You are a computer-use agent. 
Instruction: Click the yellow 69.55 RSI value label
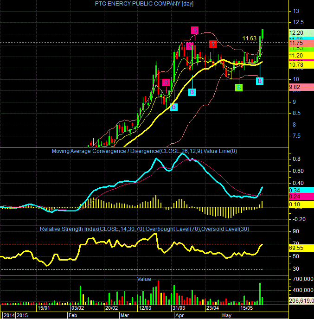(x=301, y=248)
